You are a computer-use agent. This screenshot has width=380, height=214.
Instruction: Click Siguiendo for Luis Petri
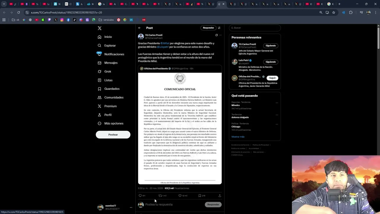[x=270, y=62]
